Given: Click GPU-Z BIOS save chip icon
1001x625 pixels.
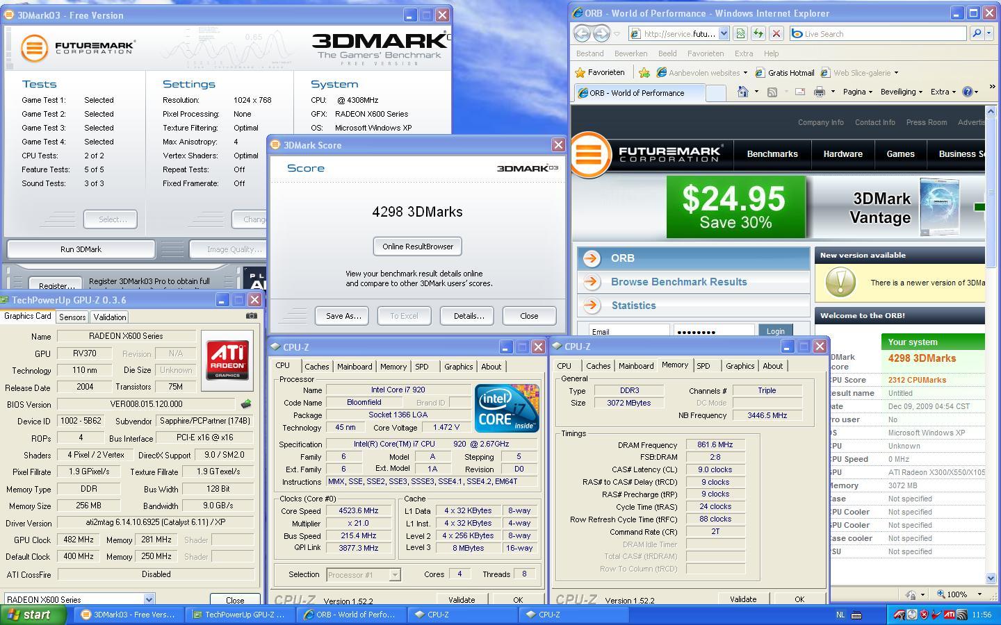Looking at the screenshot, I should click(x=245, y=403).
